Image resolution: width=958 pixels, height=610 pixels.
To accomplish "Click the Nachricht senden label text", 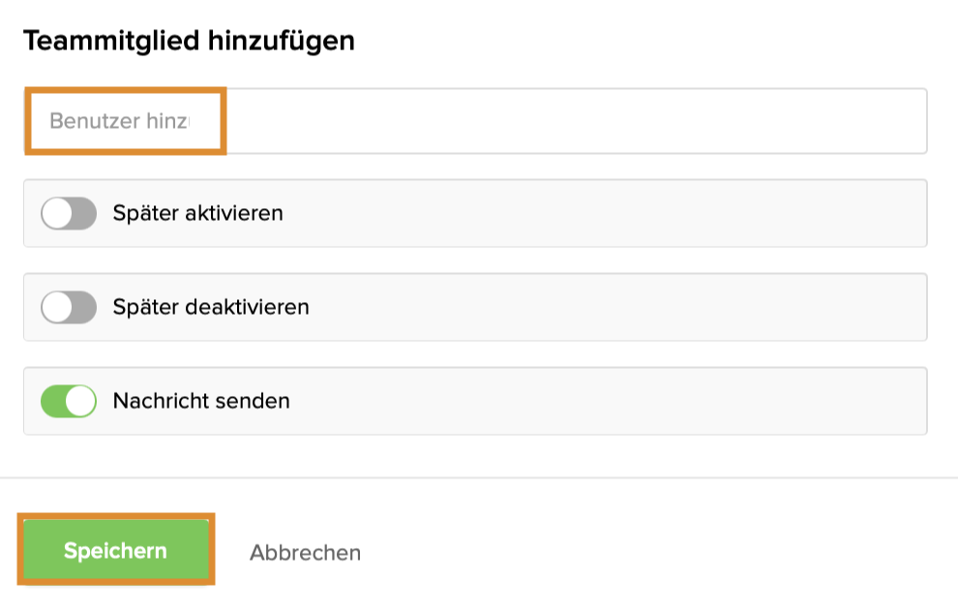I will (201, 401).
